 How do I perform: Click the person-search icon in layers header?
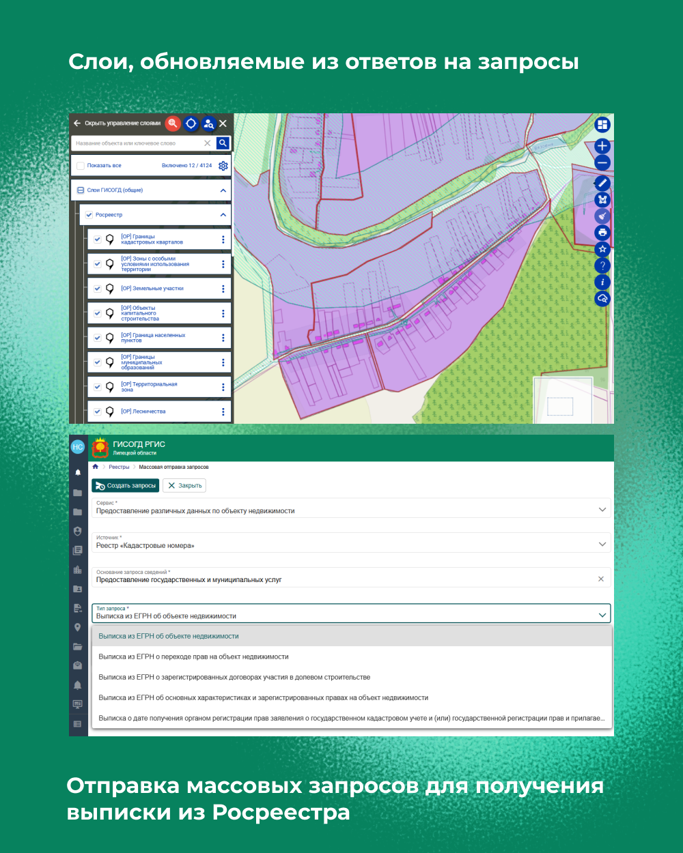tap(209, 124)
